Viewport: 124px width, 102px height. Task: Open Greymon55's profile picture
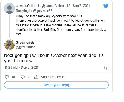10,45
